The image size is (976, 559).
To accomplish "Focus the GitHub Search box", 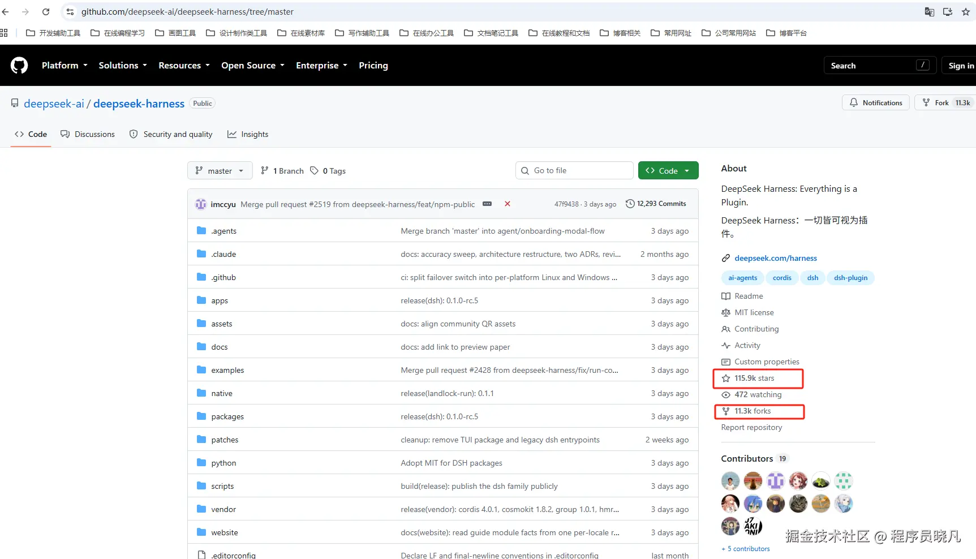I will (x=880, y=66).
